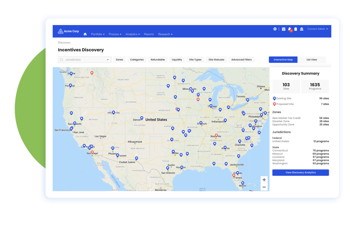This screenshot has width=357, height=229.
Task: Open settings gear in top bar
Action: coord(275,29)
